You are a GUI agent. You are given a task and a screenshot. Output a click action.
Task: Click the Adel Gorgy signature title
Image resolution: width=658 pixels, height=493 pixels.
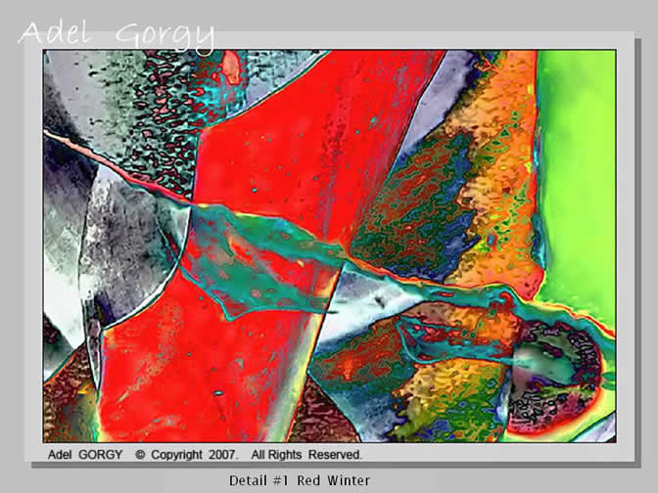click(x=116, y=34)
